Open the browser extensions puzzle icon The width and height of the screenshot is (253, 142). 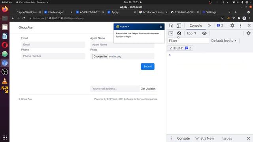[239, 19]
